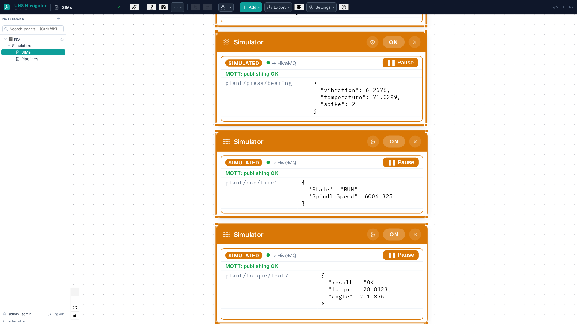Image resolution: width=577 pixels, height=324 pixels.
Task: Toggle ON switch of plant/cnc/line1 simulator
Action: pyautogui.click(x=394, y=142)
